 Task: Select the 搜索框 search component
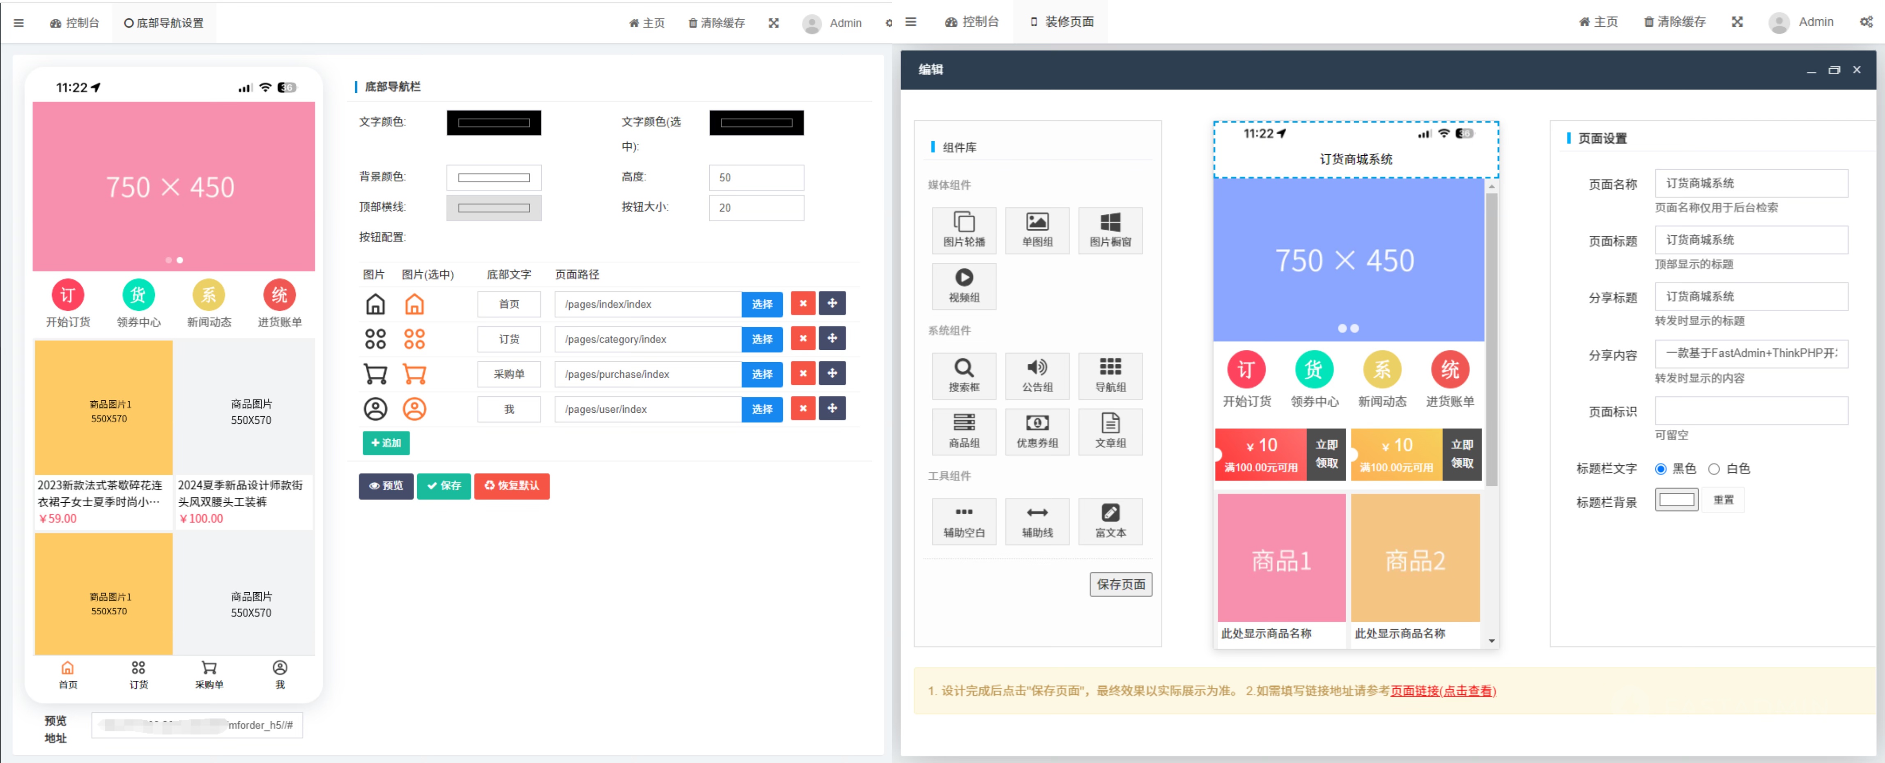pyautogui.click(x=964, y=376)
